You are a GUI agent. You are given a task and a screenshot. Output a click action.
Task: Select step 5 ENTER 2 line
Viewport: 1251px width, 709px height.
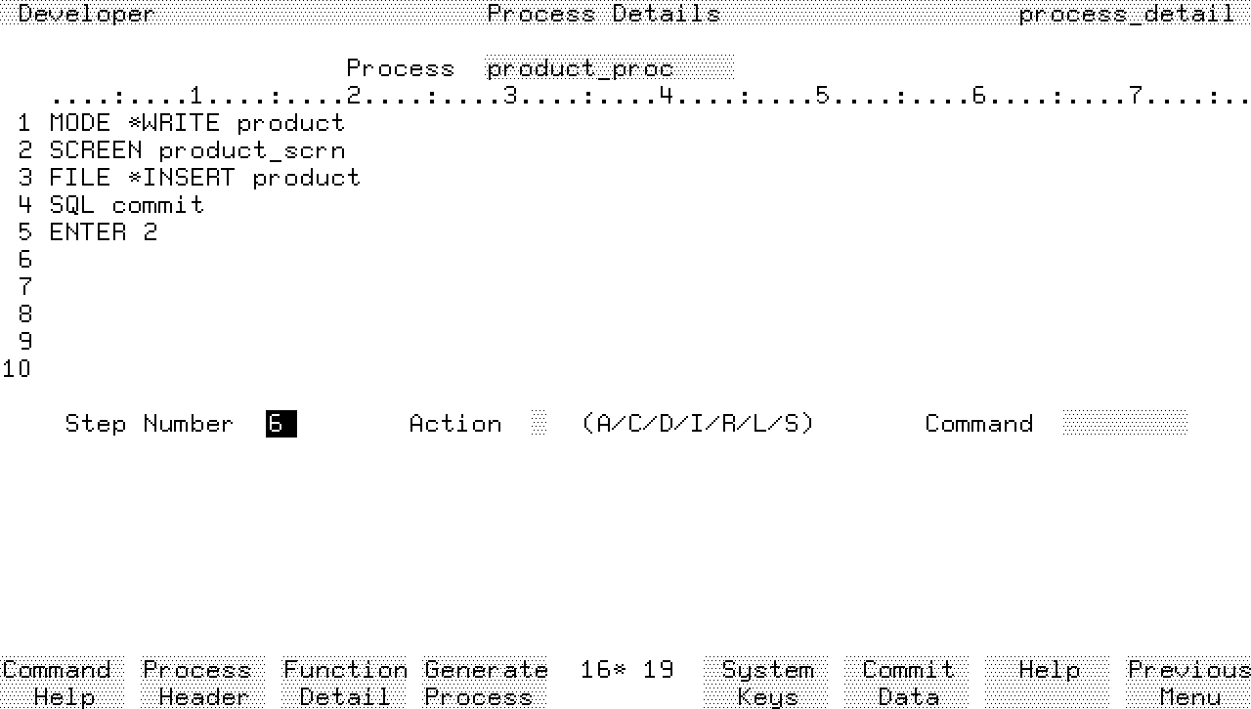[103, 232]
